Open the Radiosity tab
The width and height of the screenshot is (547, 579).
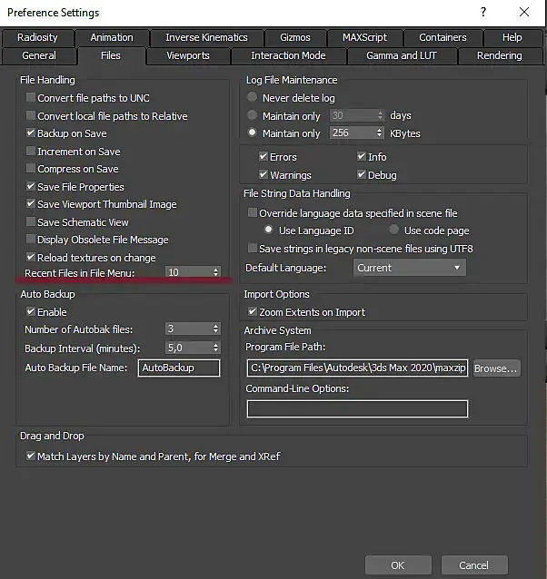pyautogui.click(x=37, y=38)
